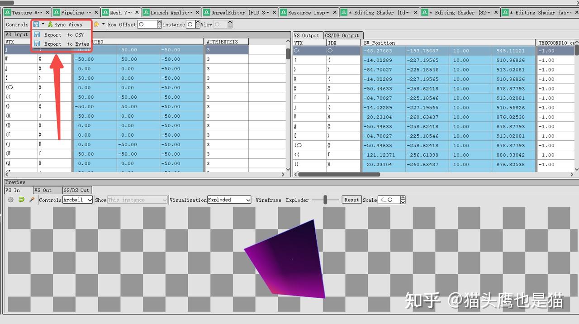The height and width of the screenshot is (324, 579).
Task: Open the Visualisation dropdown showing Exploded
Action: tap(228, 200)
